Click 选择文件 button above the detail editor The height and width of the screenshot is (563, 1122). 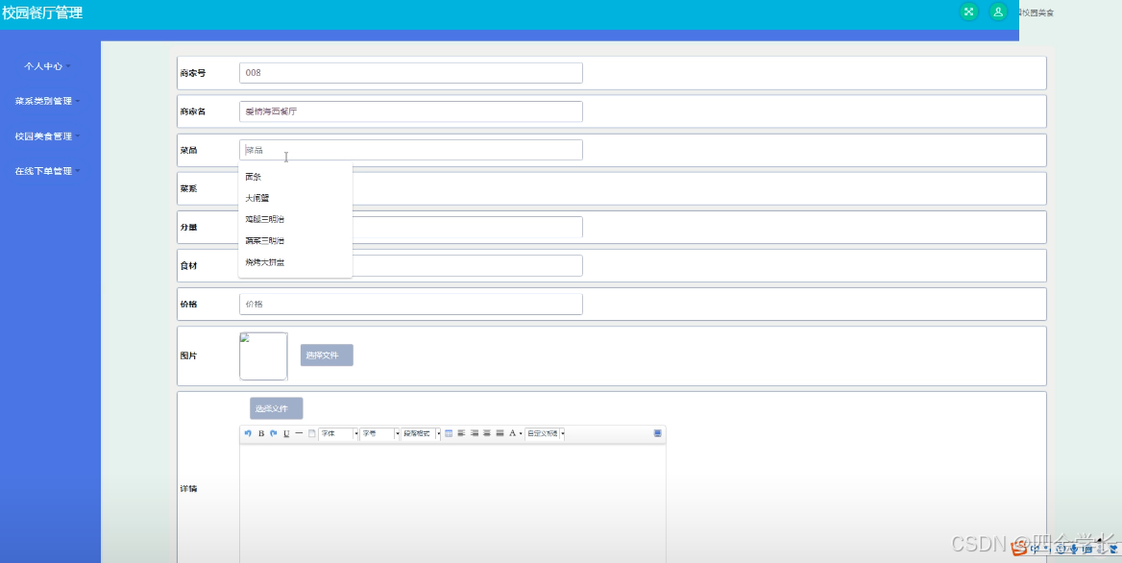[277, 408]
